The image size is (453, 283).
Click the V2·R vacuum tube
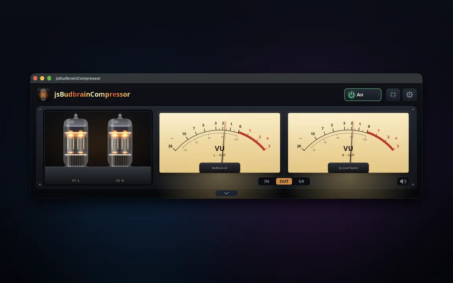(120, 141)
